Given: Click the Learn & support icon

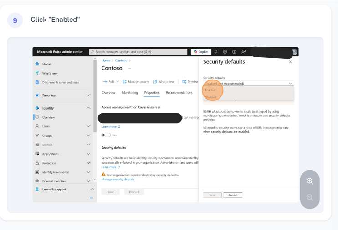Looking at the screenshot, I should point(37,189).
